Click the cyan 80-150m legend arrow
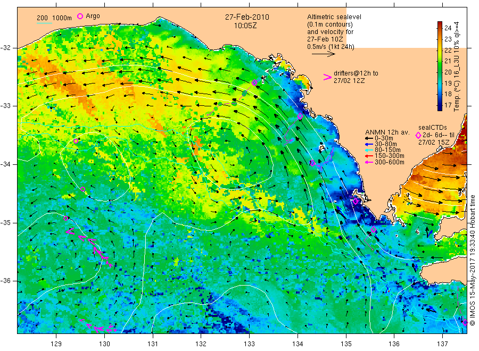 coord(369,150)
